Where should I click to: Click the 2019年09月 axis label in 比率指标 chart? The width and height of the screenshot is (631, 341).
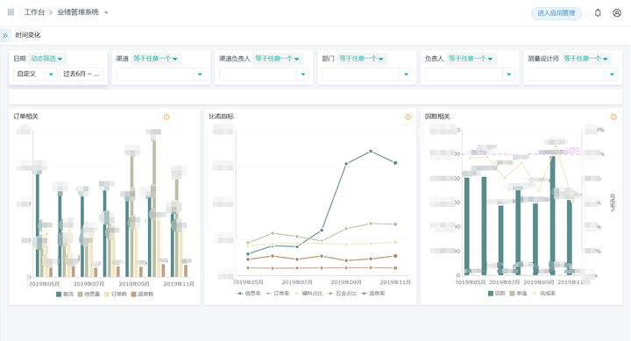coord(346,282)
